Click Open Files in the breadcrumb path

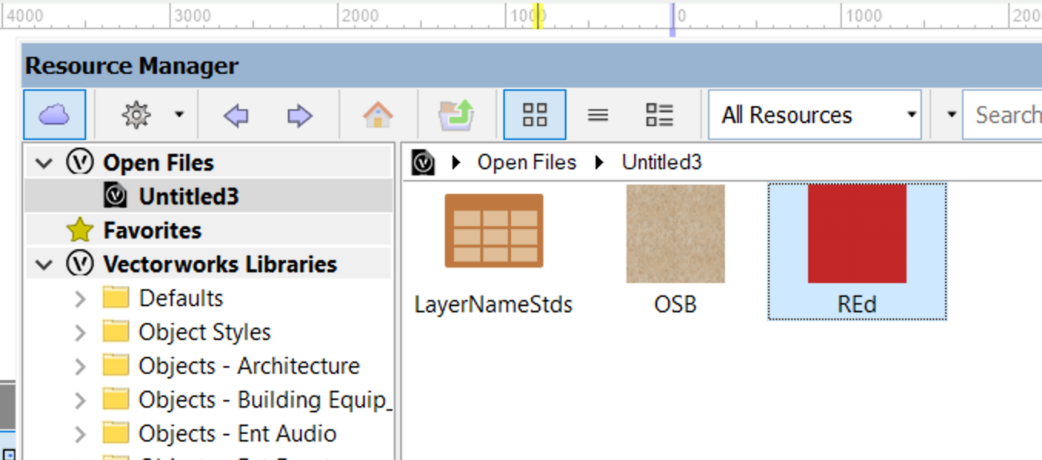(x=527, y=162)
